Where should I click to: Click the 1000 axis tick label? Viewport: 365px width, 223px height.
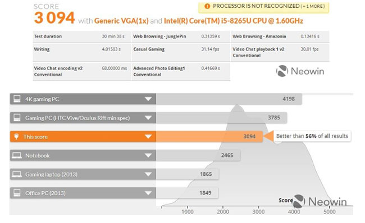(188, 212)
